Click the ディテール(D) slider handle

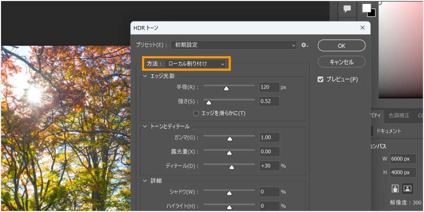coord(231,167)
